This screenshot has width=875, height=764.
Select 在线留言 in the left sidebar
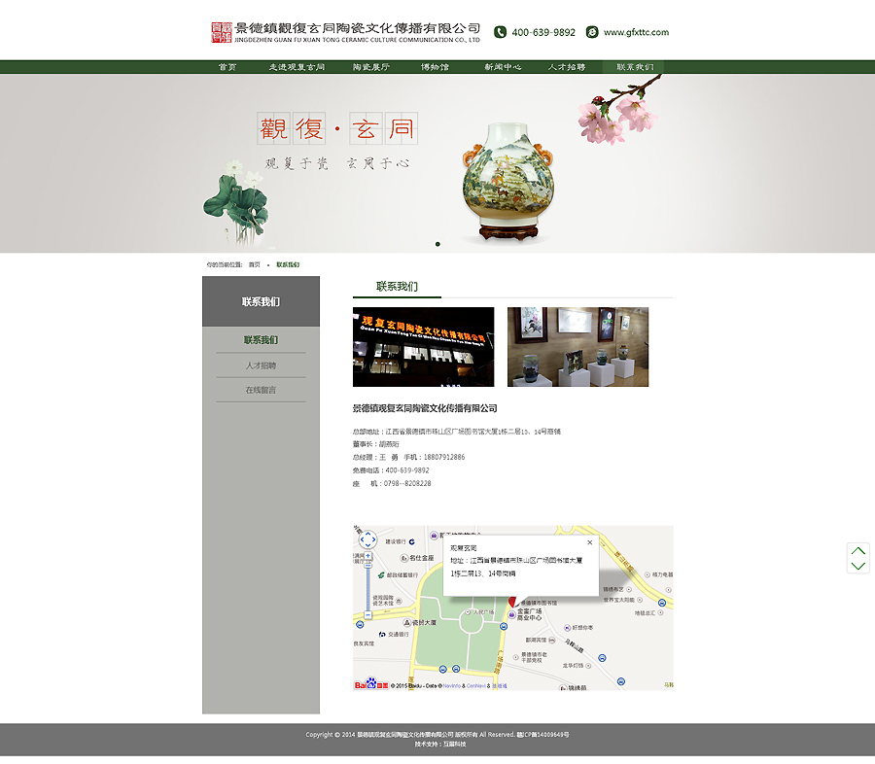[261, 390]
